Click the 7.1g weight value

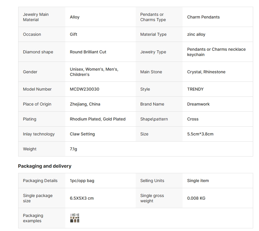coord(73,149)
